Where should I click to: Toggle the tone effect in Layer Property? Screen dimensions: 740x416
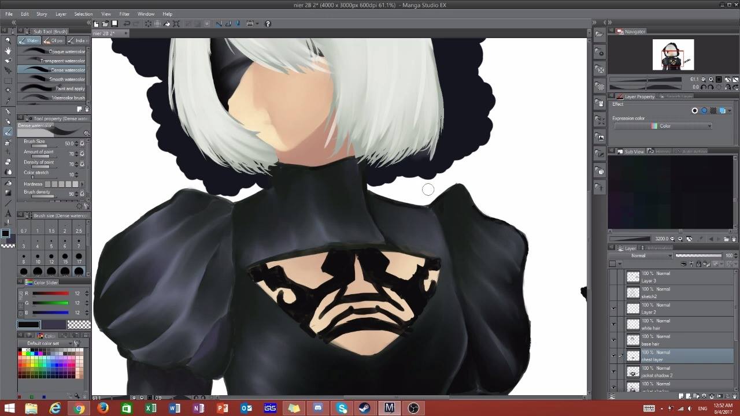click(x=713, y=110)
